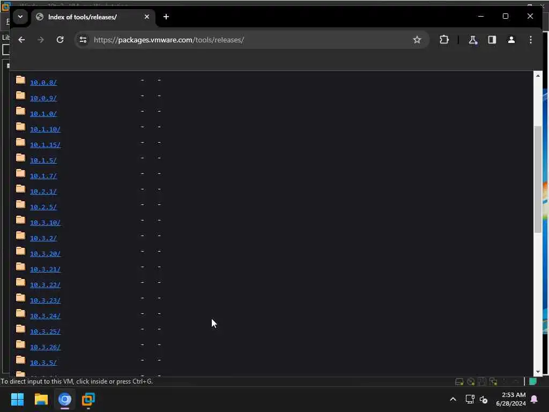
Task: Open the 10.0.9/ folder link
Action: click(43, 98)
